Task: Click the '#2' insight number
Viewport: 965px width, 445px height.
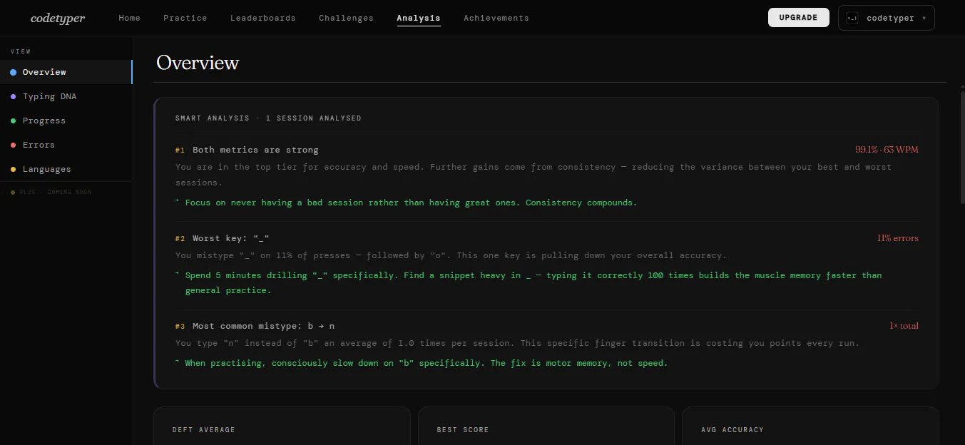Action: [180, 239]
